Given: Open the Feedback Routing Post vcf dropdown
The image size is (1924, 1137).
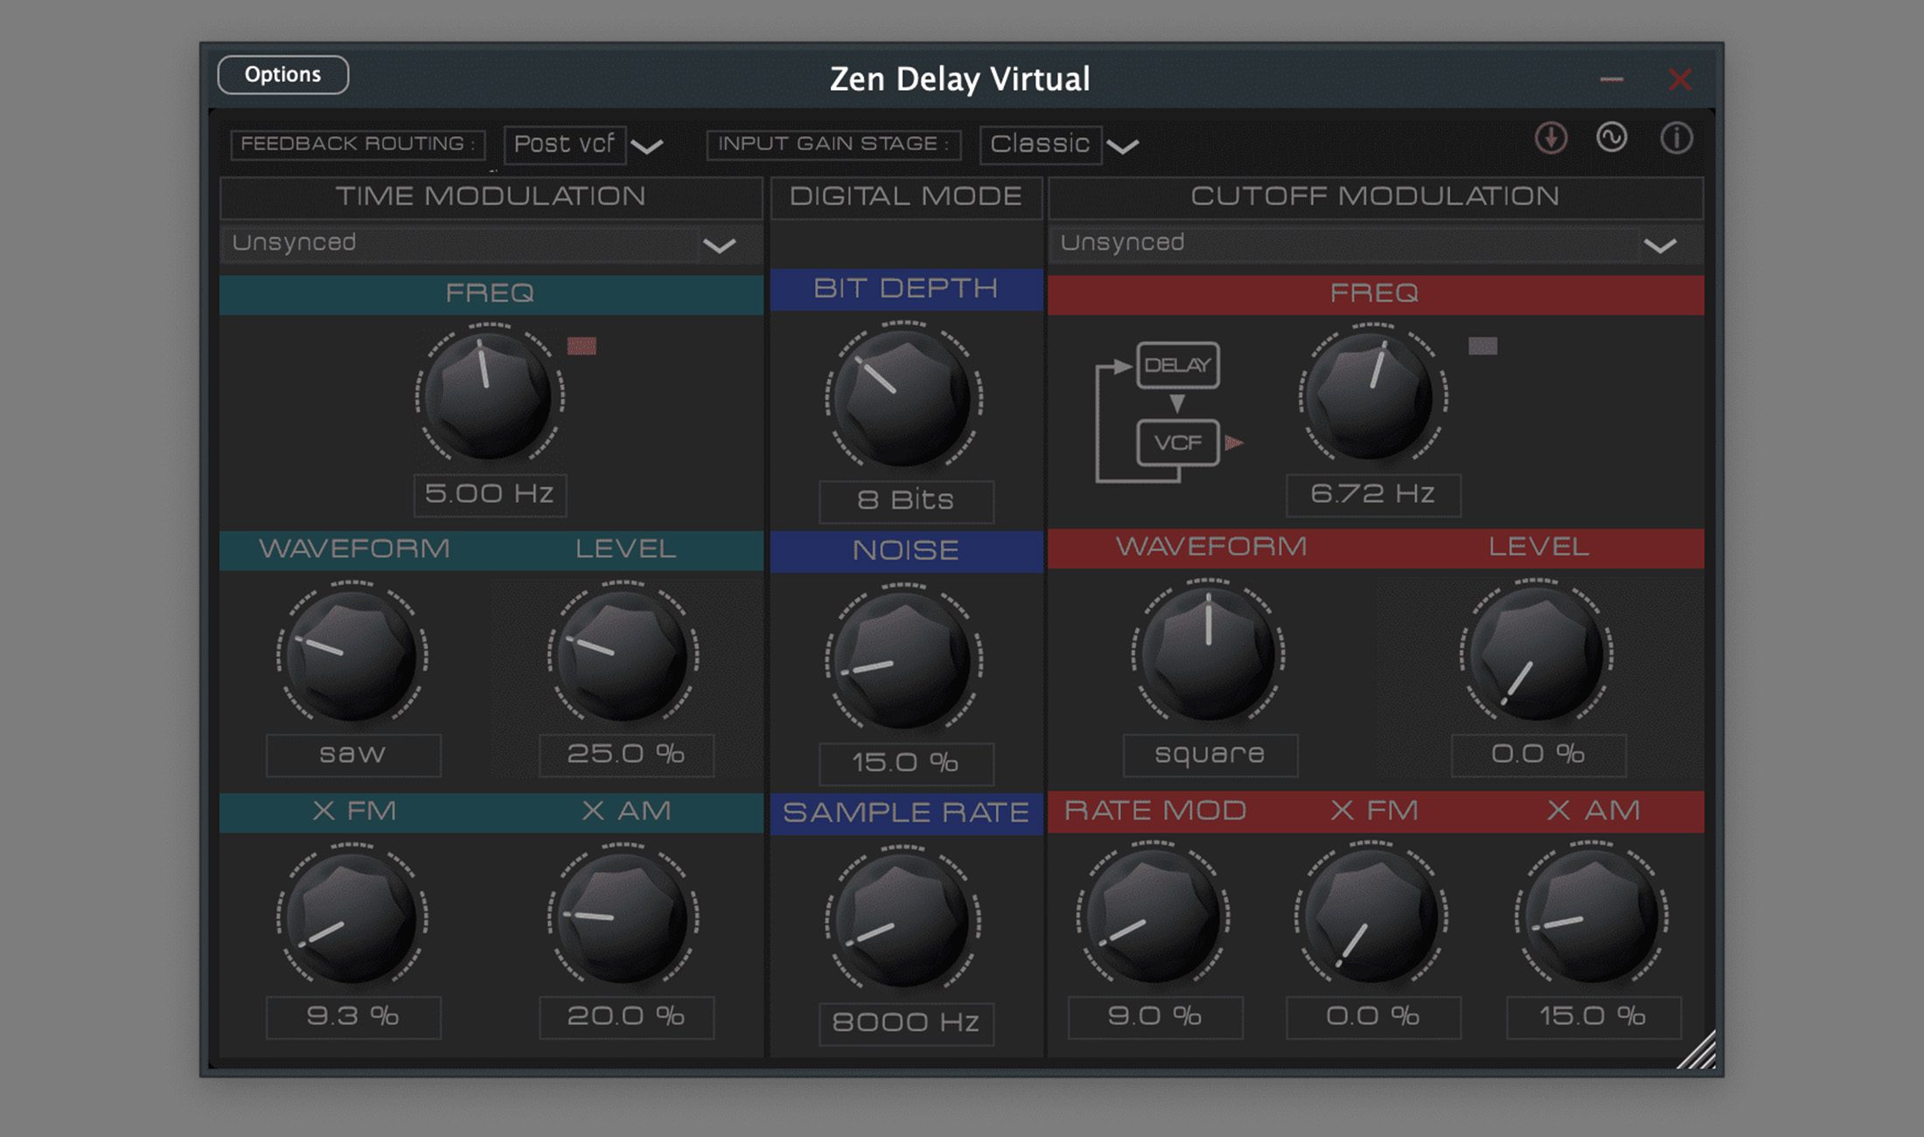Looking at the screenshot, I should (584, 144).
